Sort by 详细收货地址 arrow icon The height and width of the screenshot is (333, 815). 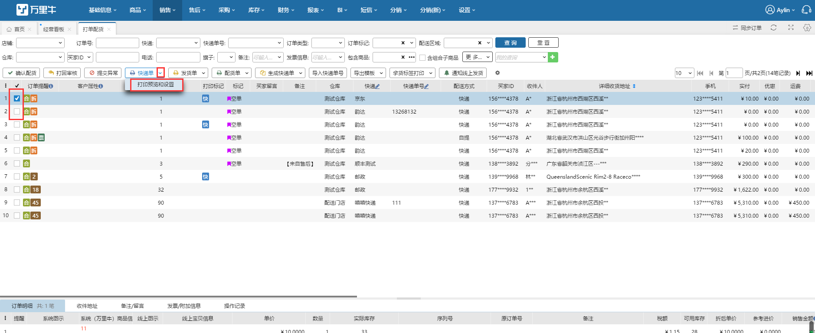tap(634, 86)
